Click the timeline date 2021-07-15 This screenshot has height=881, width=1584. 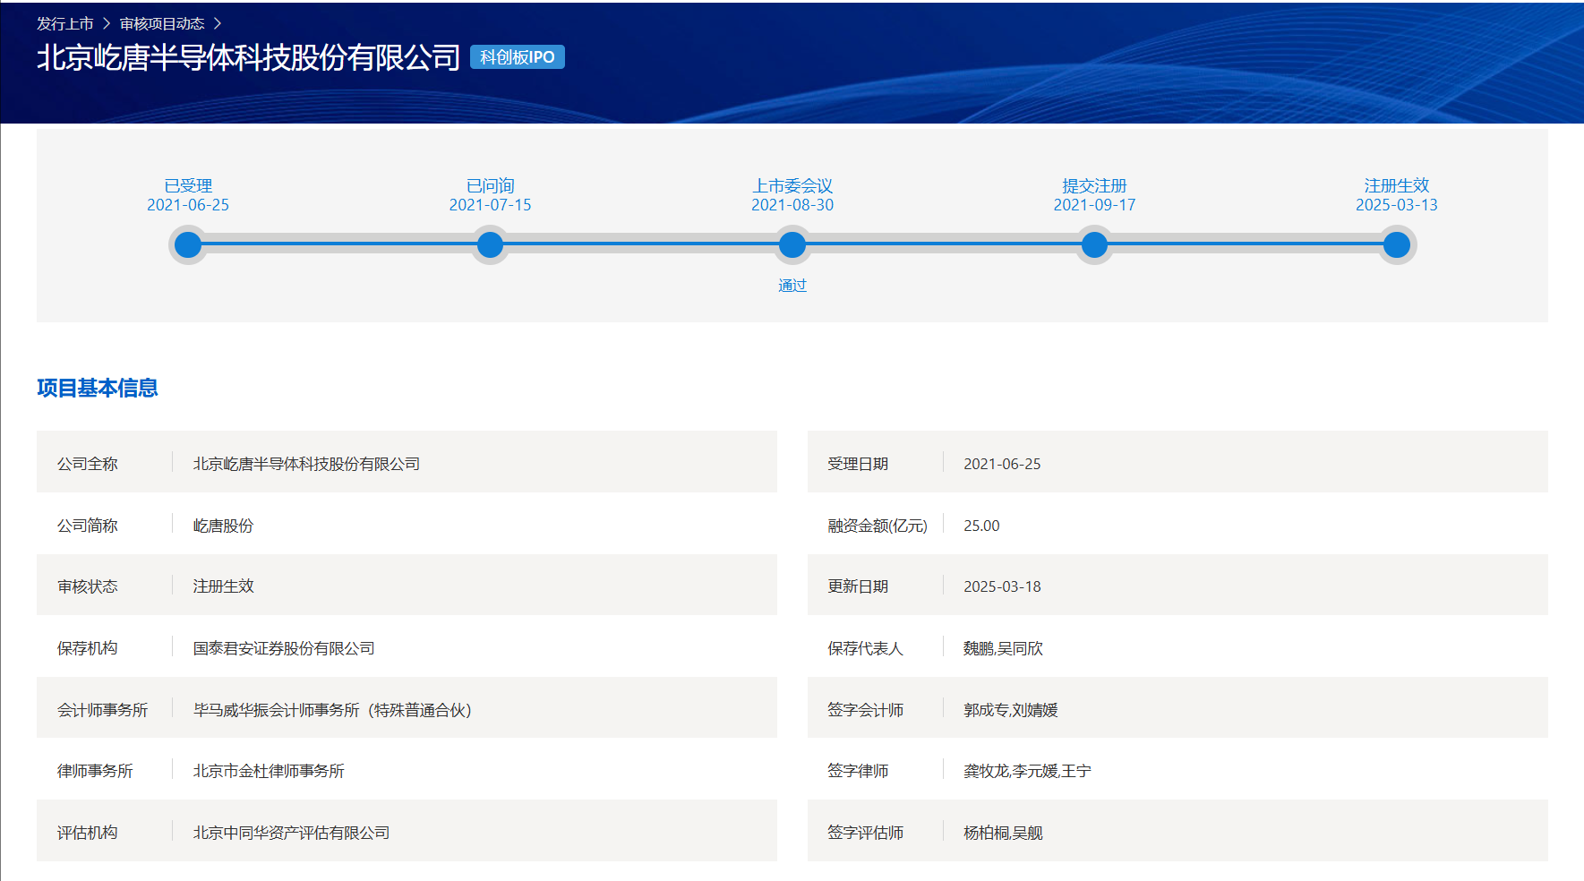pos(490,205)
